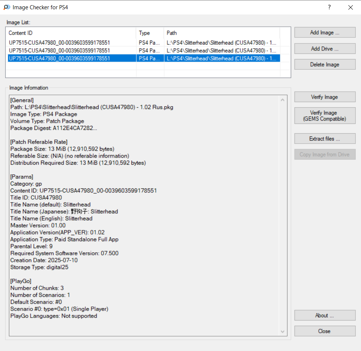Screen dimensions: 361x351
Task: Click the '[General]' section heading text
Action: click(x=22, y=100)
